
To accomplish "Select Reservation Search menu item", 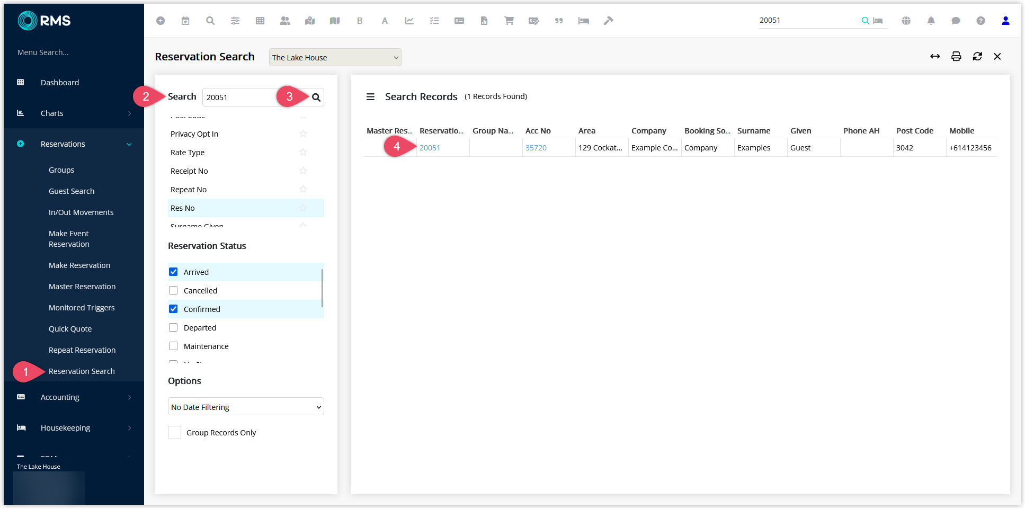I will tap(82, 371).
